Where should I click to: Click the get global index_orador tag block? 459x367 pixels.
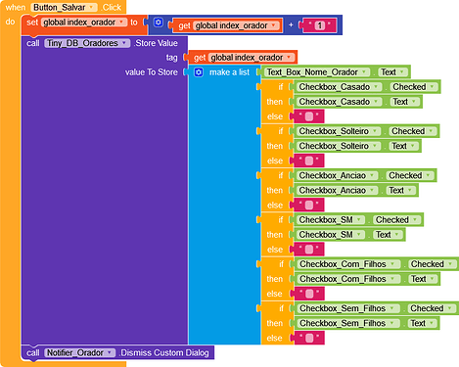242,58
